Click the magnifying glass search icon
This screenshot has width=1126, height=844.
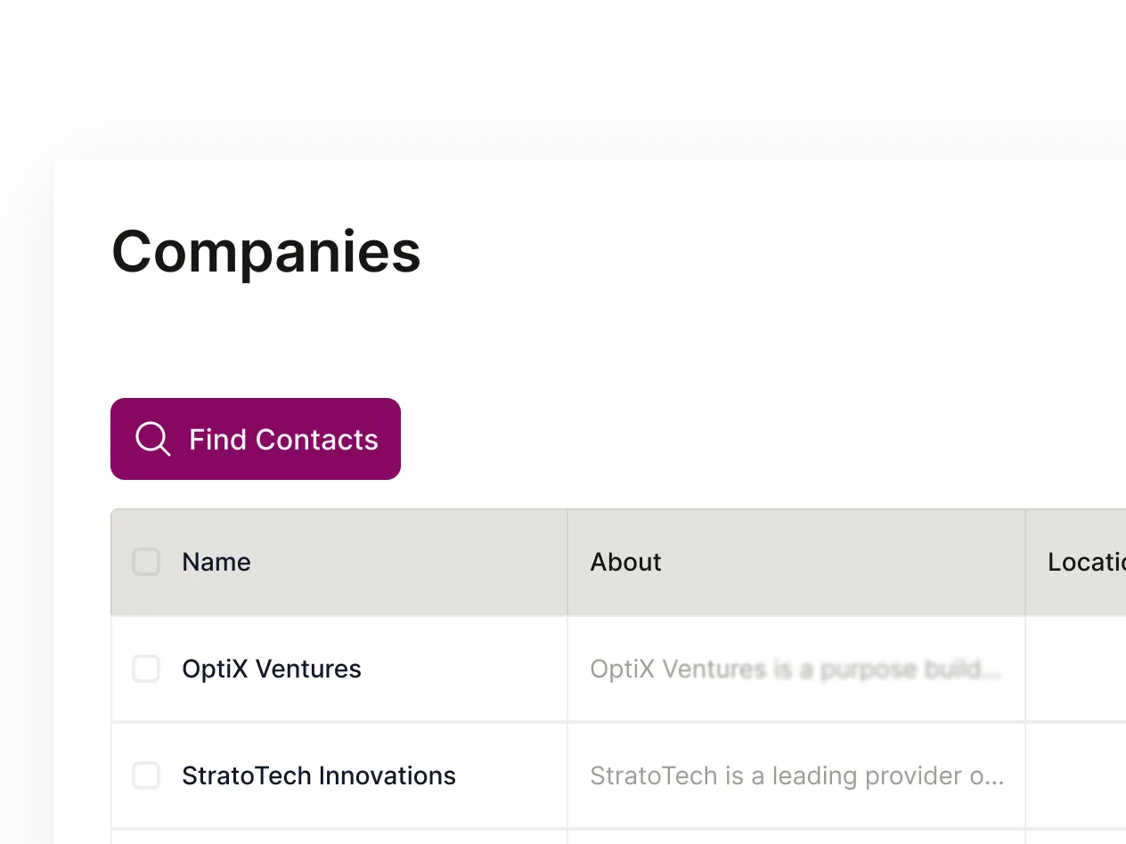coord(153,438)
